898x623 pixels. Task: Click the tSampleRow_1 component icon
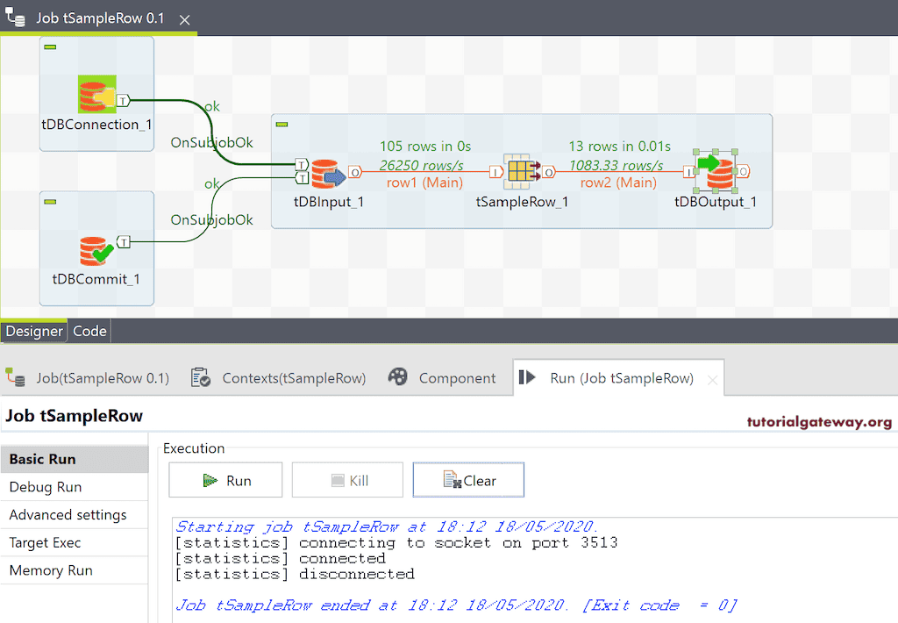520,169
